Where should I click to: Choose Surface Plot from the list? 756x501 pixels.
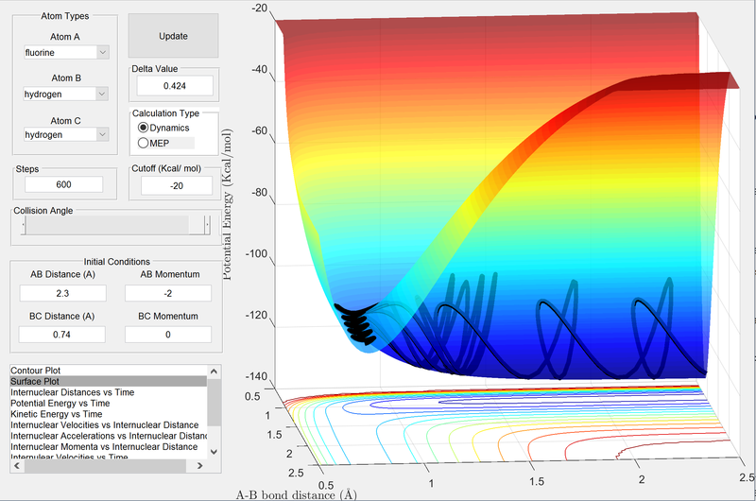(x=38, y=381)
